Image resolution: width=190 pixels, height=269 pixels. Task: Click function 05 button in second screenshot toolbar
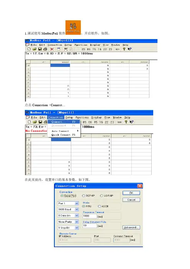(85, 122)
